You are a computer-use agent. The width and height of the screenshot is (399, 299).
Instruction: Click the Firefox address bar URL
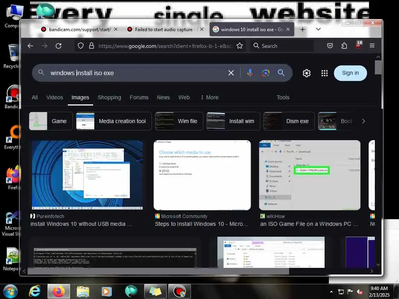(x=165, y=46)
